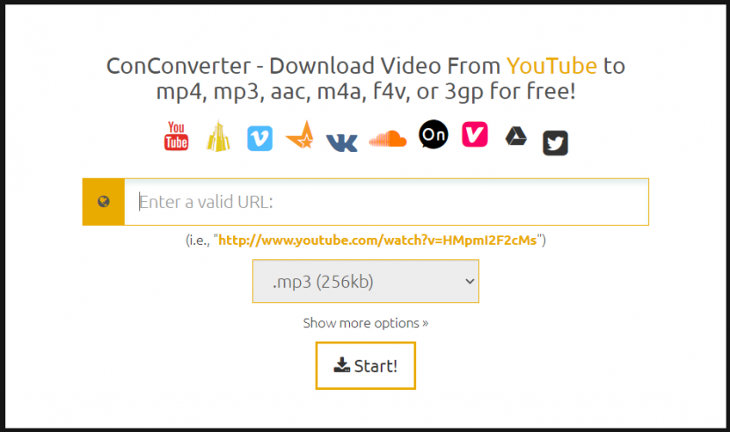Open the .mp3 (256kb) format dropdown
The height and width of the screenshot is (432, 730).
coord(366,281)
